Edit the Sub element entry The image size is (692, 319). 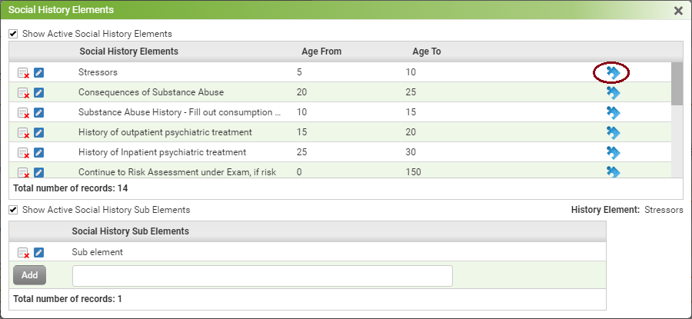39,252
